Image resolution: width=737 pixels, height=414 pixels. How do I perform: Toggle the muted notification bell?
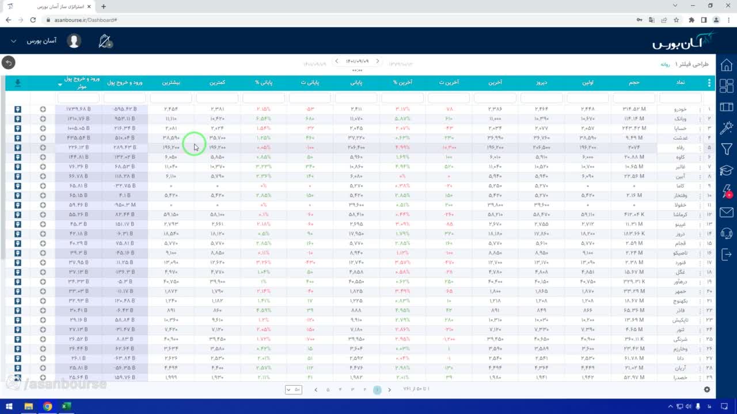click(x=105, y=41)
